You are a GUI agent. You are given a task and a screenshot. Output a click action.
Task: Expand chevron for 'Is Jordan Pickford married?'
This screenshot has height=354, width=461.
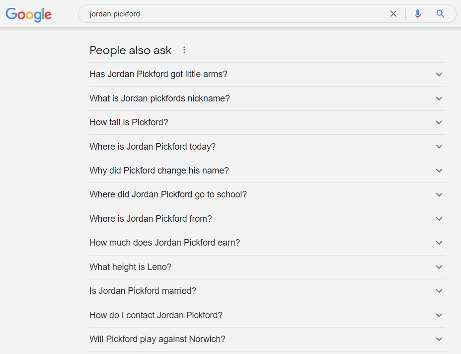(x=439, y=291)
